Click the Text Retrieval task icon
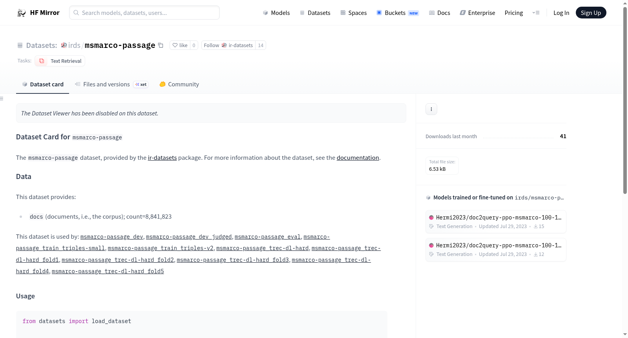The image size is (628, 338). click(42, 61)
